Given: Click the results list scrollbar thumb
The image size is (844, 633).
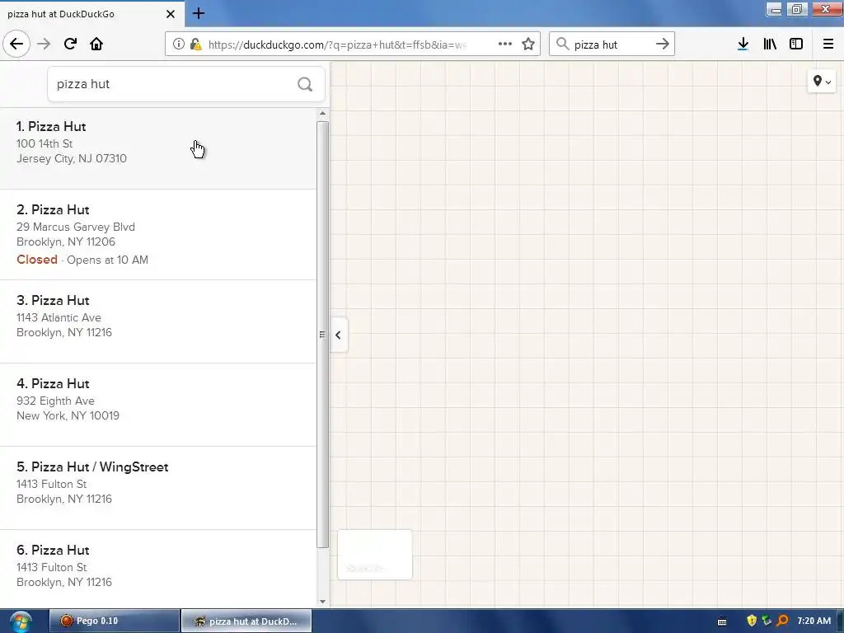Looking at the screenshot, I should tap(322, 335).
